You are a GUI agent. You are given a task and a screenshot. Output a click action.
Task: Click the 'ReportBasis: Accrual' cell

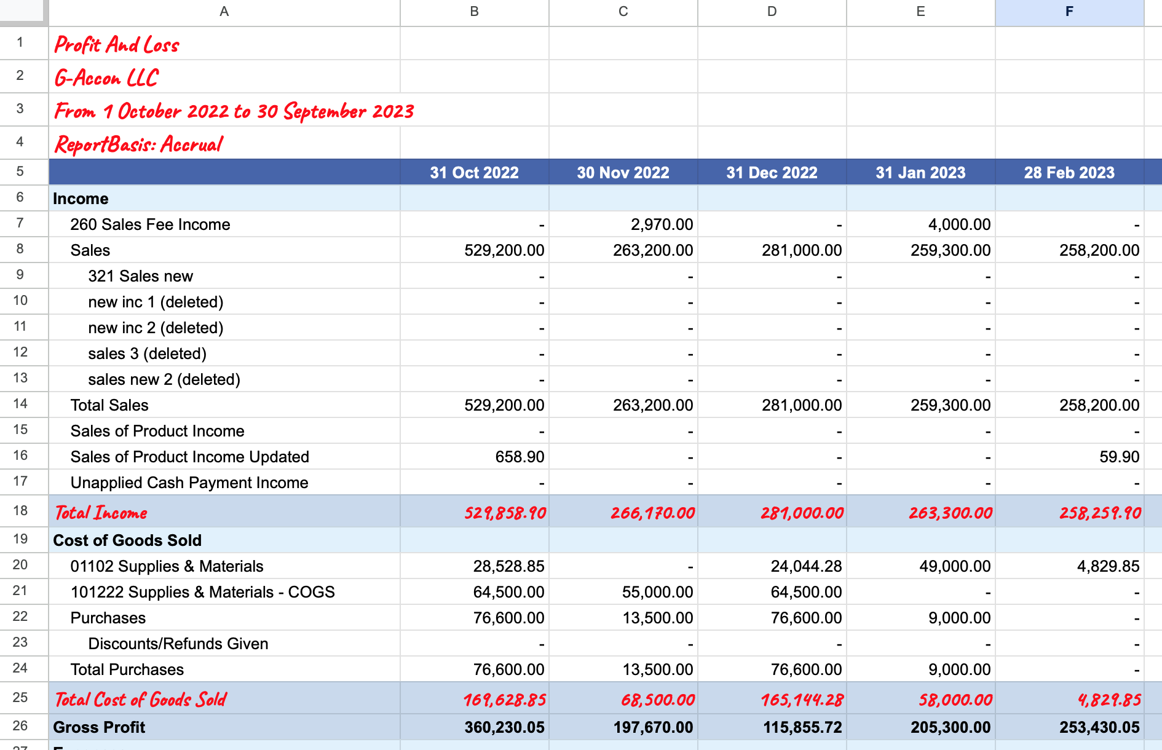(x=224, y=143)
